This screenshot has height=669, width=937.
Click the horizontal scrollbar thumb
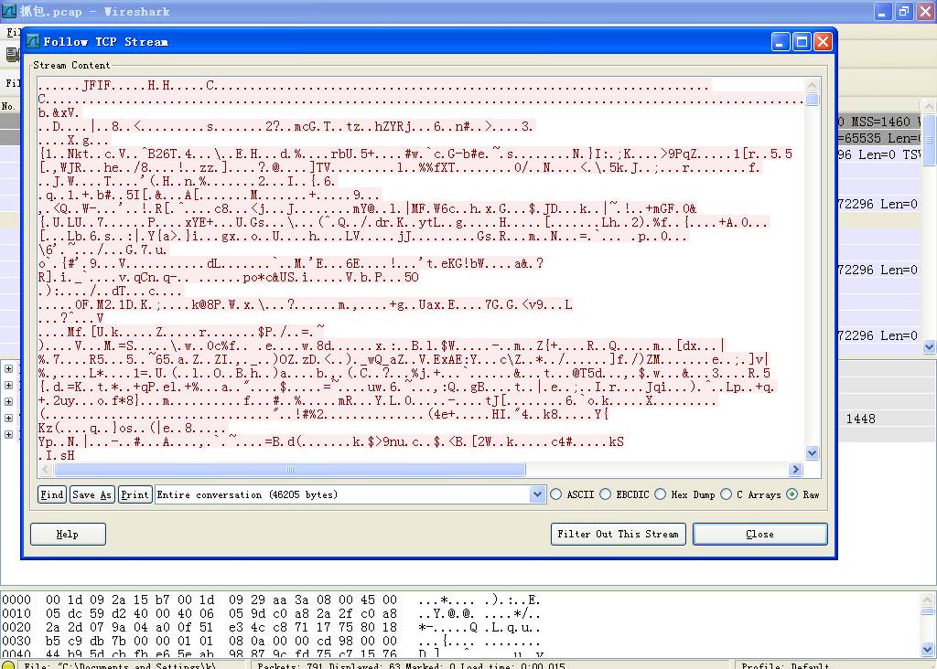click(x=290, y=470)
